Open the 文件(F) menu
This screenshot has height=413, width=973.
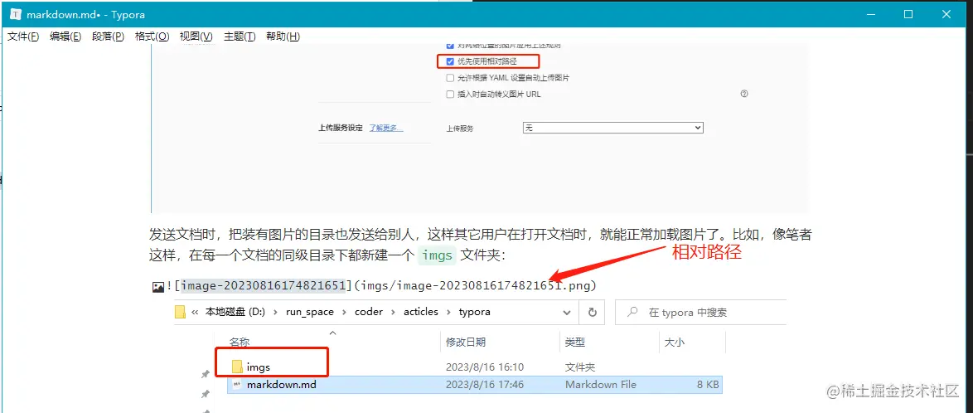coord(23,36)
